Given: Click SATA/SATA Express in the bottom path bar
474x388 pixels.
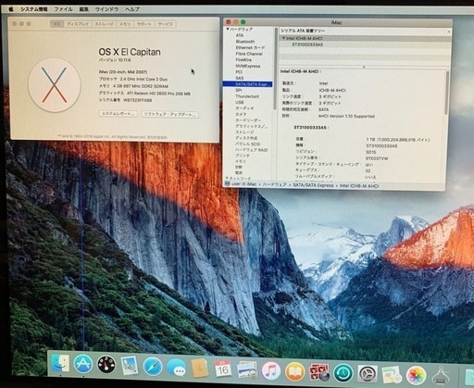Looking at the screenshot, I should 313,185.
